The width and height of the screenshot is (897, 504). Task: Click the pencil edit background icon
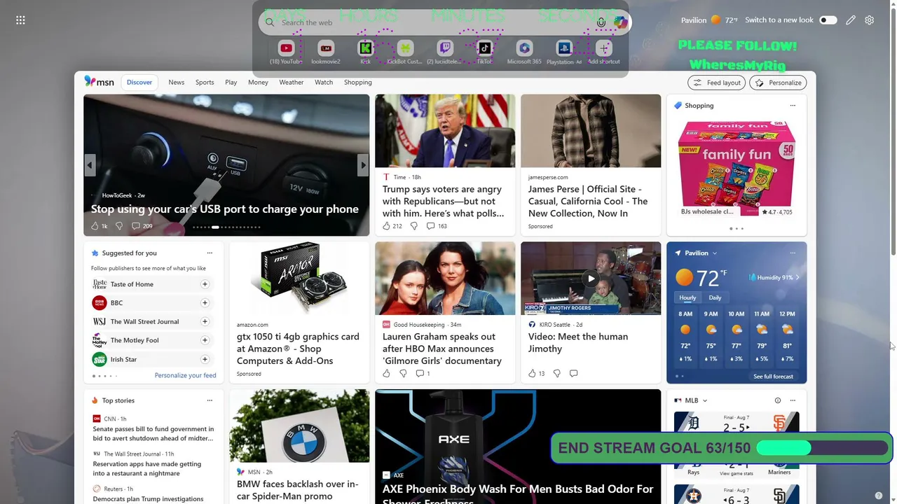(x=851, y=20)
